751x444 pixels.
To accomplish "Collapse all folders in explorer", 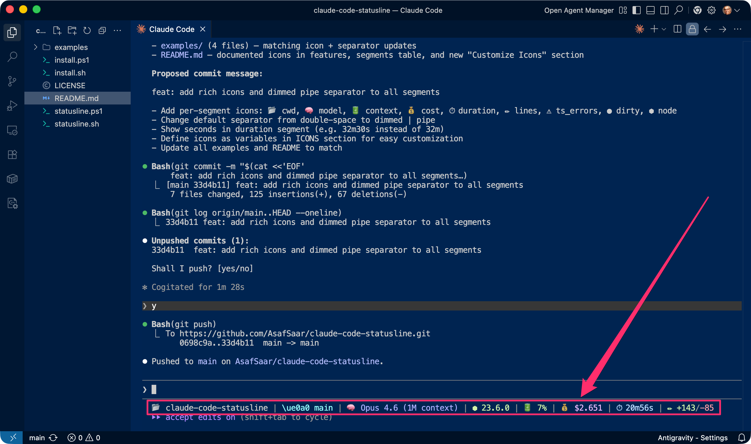I will 102,30.
